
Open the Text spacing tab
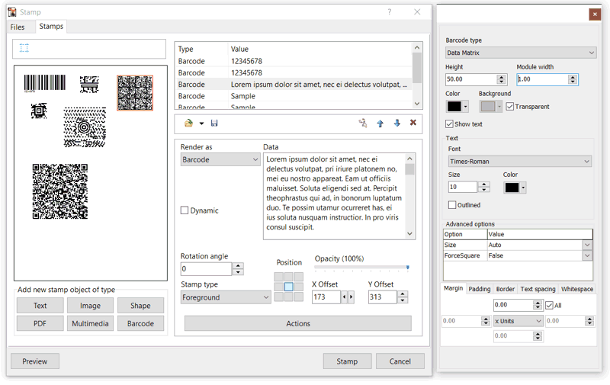pyautogui.click(x=538, y=289)
